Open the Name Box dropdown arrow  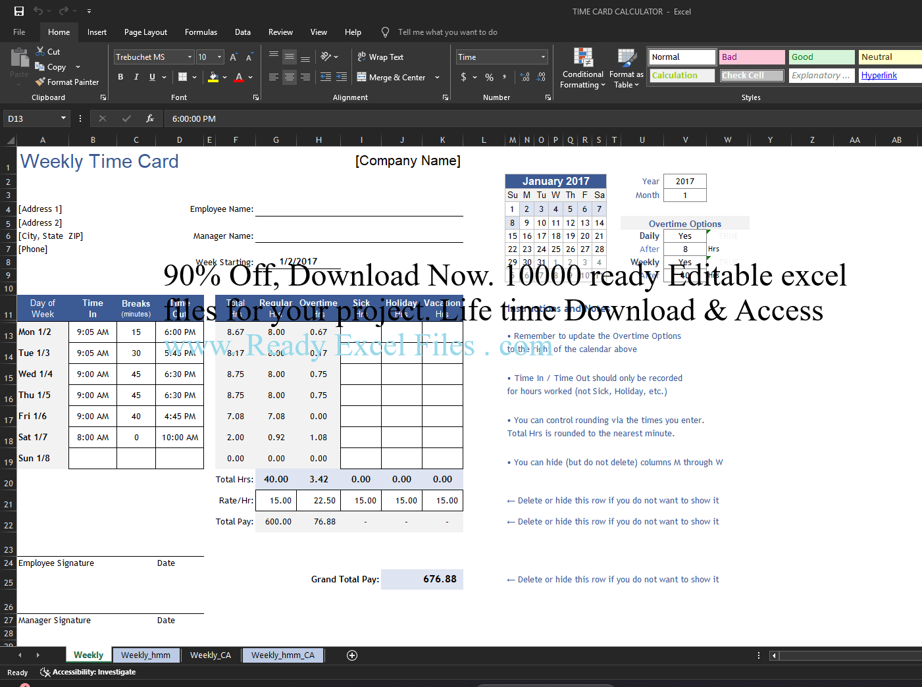[63, 118]
